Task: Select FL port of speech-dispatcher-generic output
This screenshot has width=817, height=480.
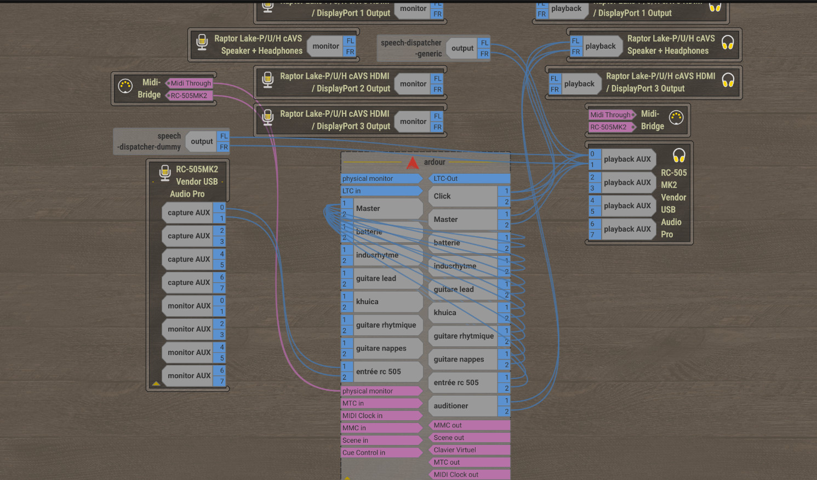Action: tap(484, 43)
